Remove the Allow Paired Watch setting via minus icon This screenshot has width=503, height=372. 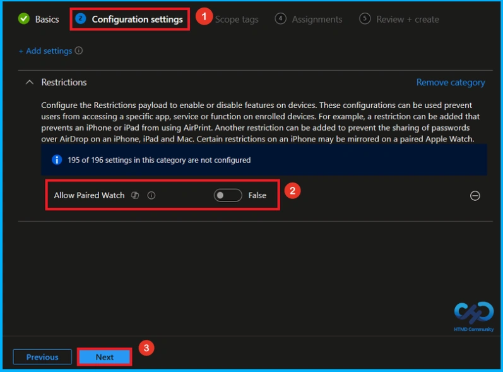coord(475,195)
